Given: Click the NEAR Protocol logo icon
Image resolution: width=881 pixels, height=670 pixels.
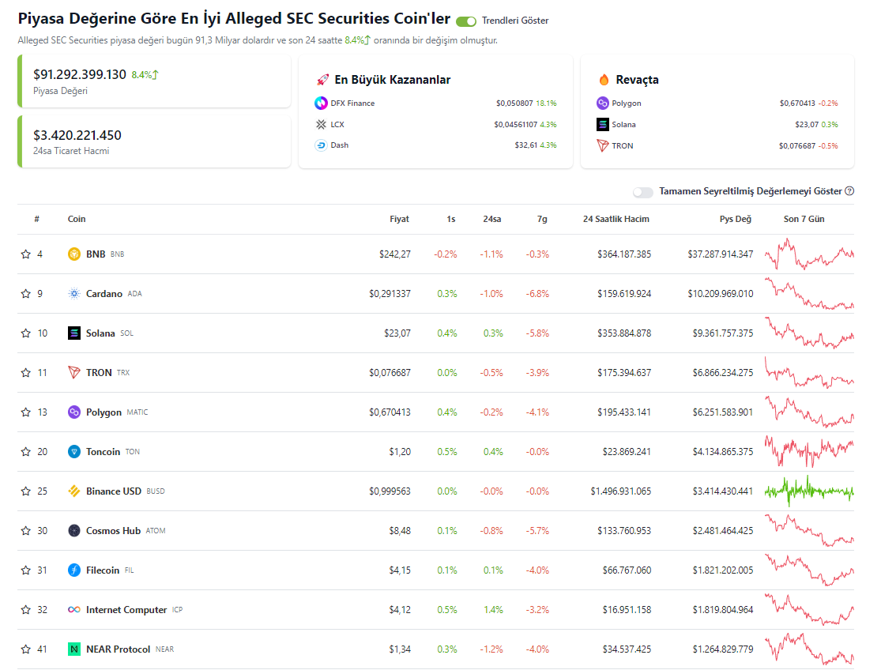Looking at the screenshot, I should coord(74,649).
